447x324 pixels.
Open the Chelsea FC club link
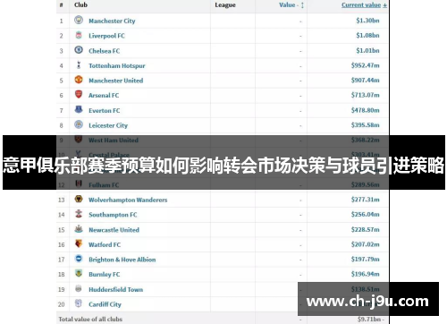(105, 51)
